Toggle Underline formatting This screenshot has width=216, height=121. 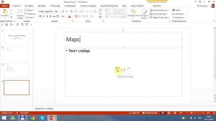tap(47, 16)
